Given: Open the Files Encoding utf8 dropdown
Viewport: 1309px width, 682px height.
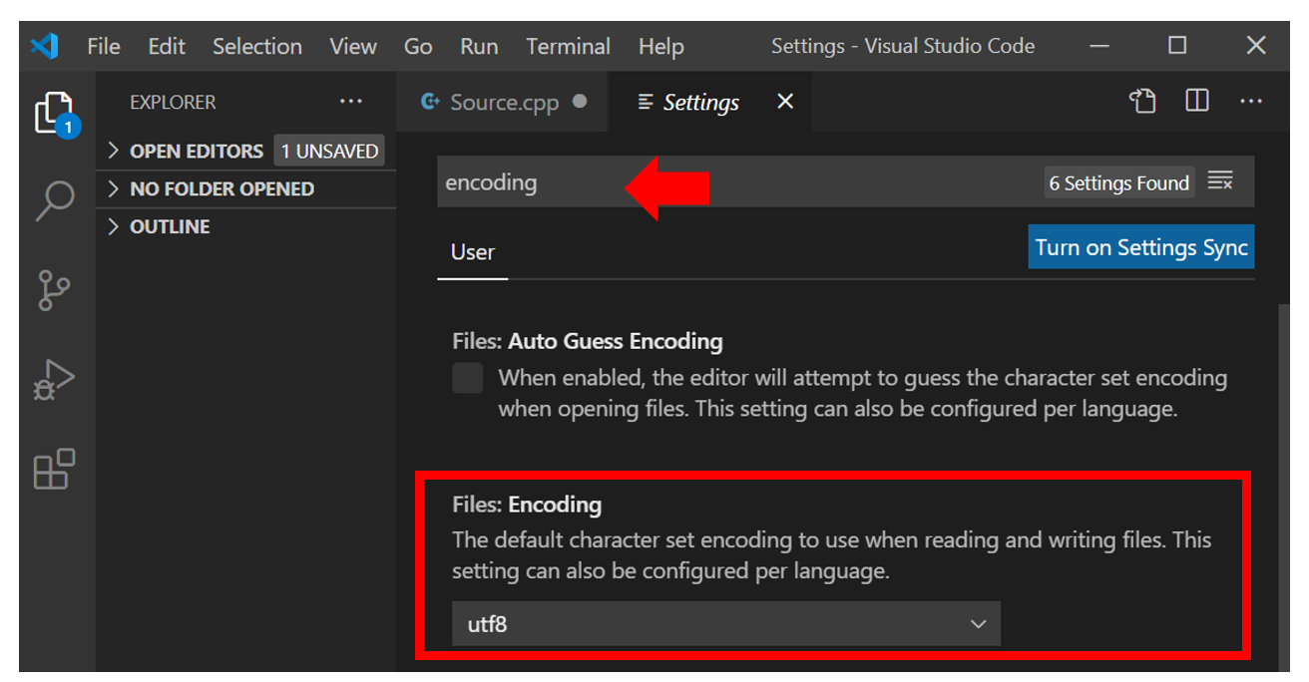Looking at the screenshot, I should (726, 624).
